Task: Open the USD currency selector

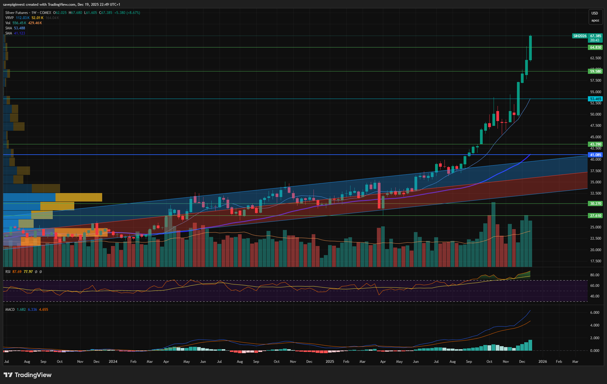Action: [x=595, y=13]
